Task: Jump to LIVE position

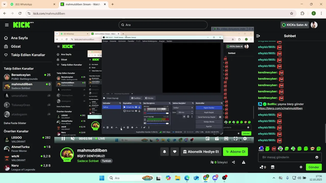Action: (100, 139)
